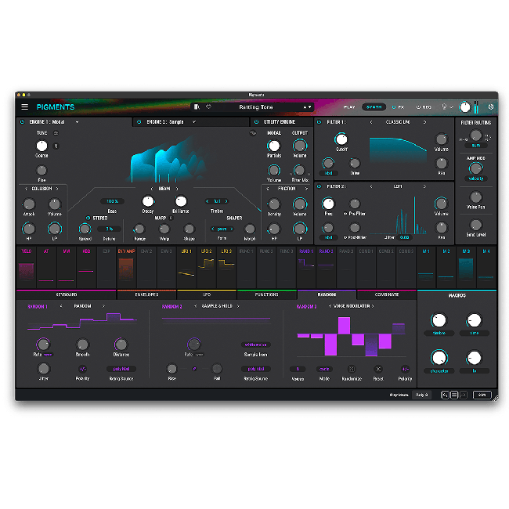Toggle the engine visualizer view icon
The height and width of the screenshot is (509, 509).
coord(253,133)
